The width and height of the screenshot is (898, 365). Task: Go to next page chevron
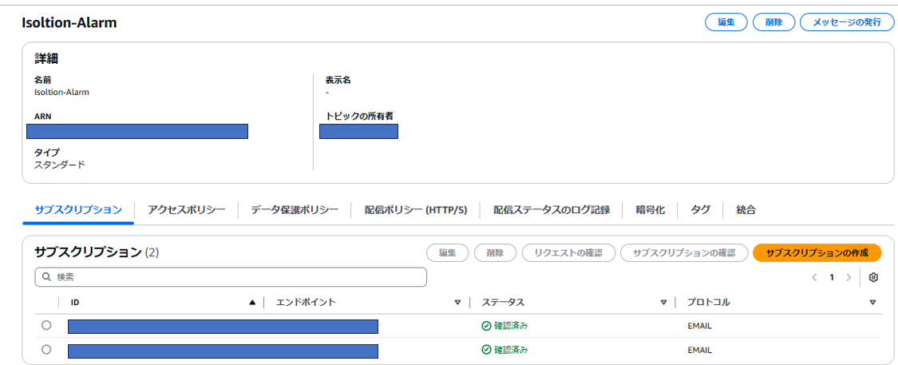tap(849, 277)
